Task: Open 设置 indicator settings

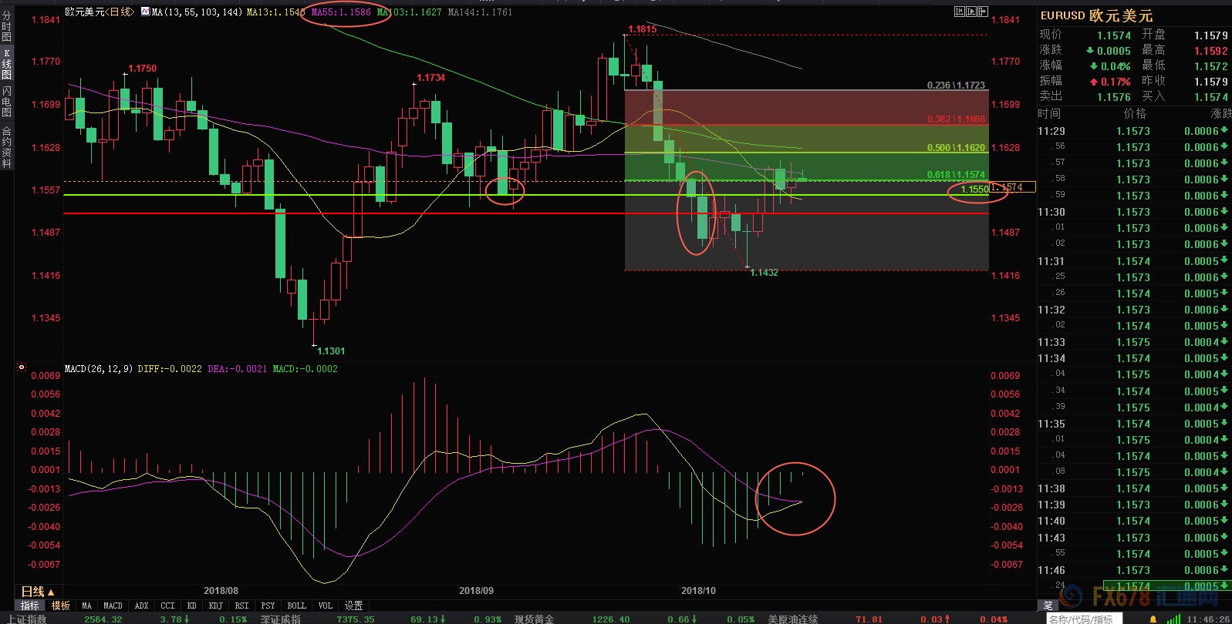Action: click(x=353, y=606)
